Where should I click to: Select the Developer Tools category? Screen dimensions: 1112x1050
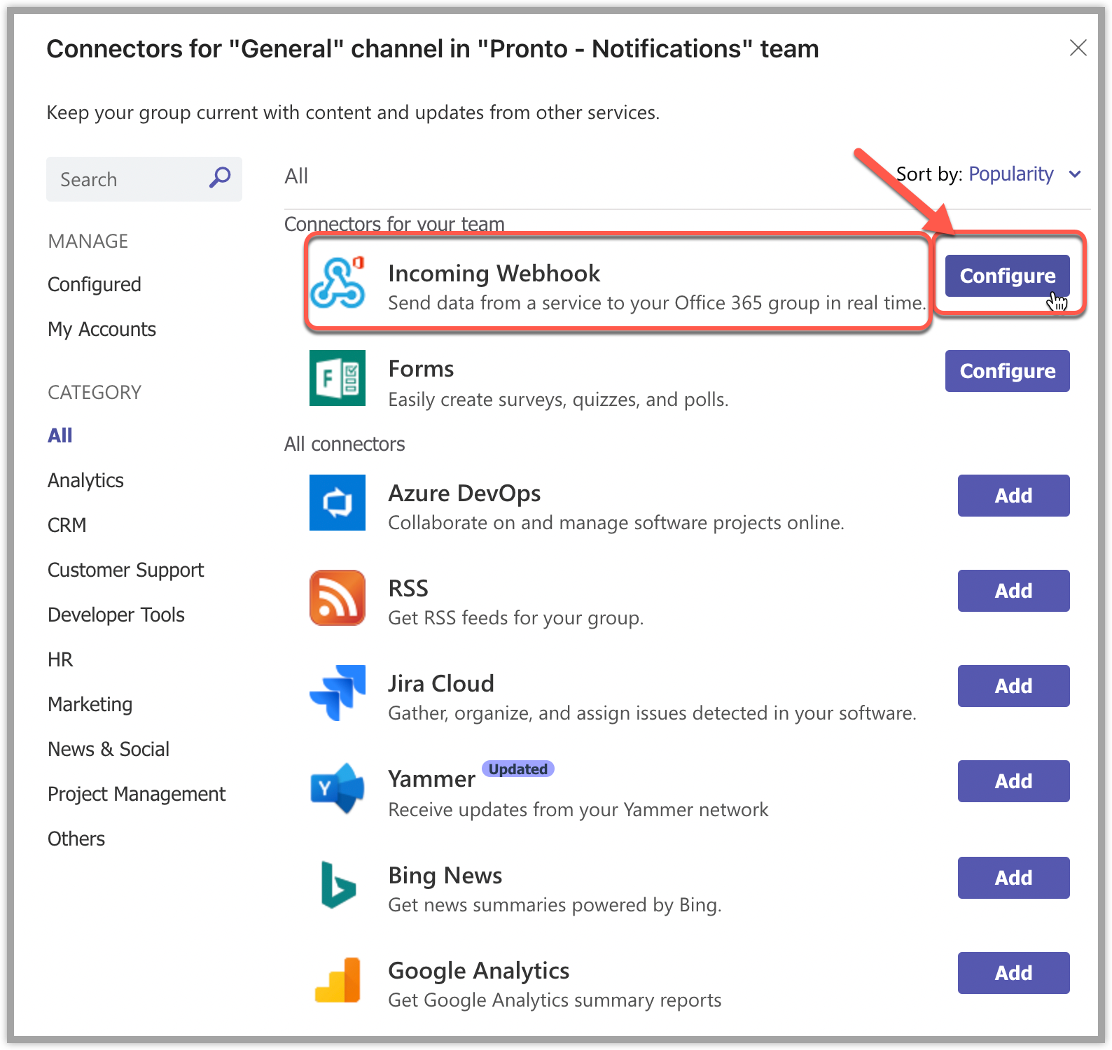coord(116,615)
